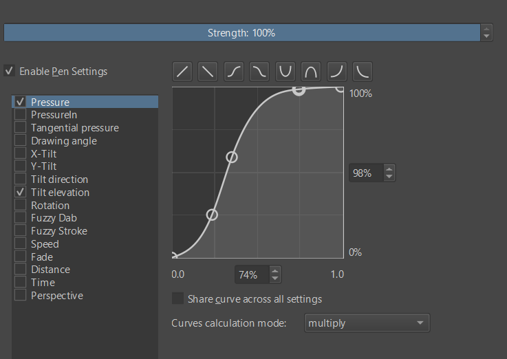Apply the S-shaped curve preset
The image size is (507, 359).
234,71
